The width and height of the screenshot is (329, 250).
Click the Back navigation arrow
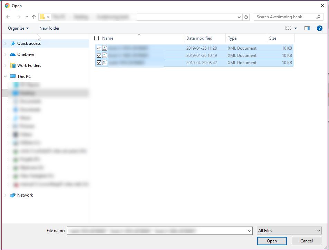click(x=8, y=17)
